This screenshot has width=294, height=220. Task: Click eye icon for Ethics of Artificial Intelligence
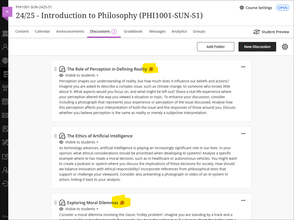pyautogui.click(x=61, y=142)
